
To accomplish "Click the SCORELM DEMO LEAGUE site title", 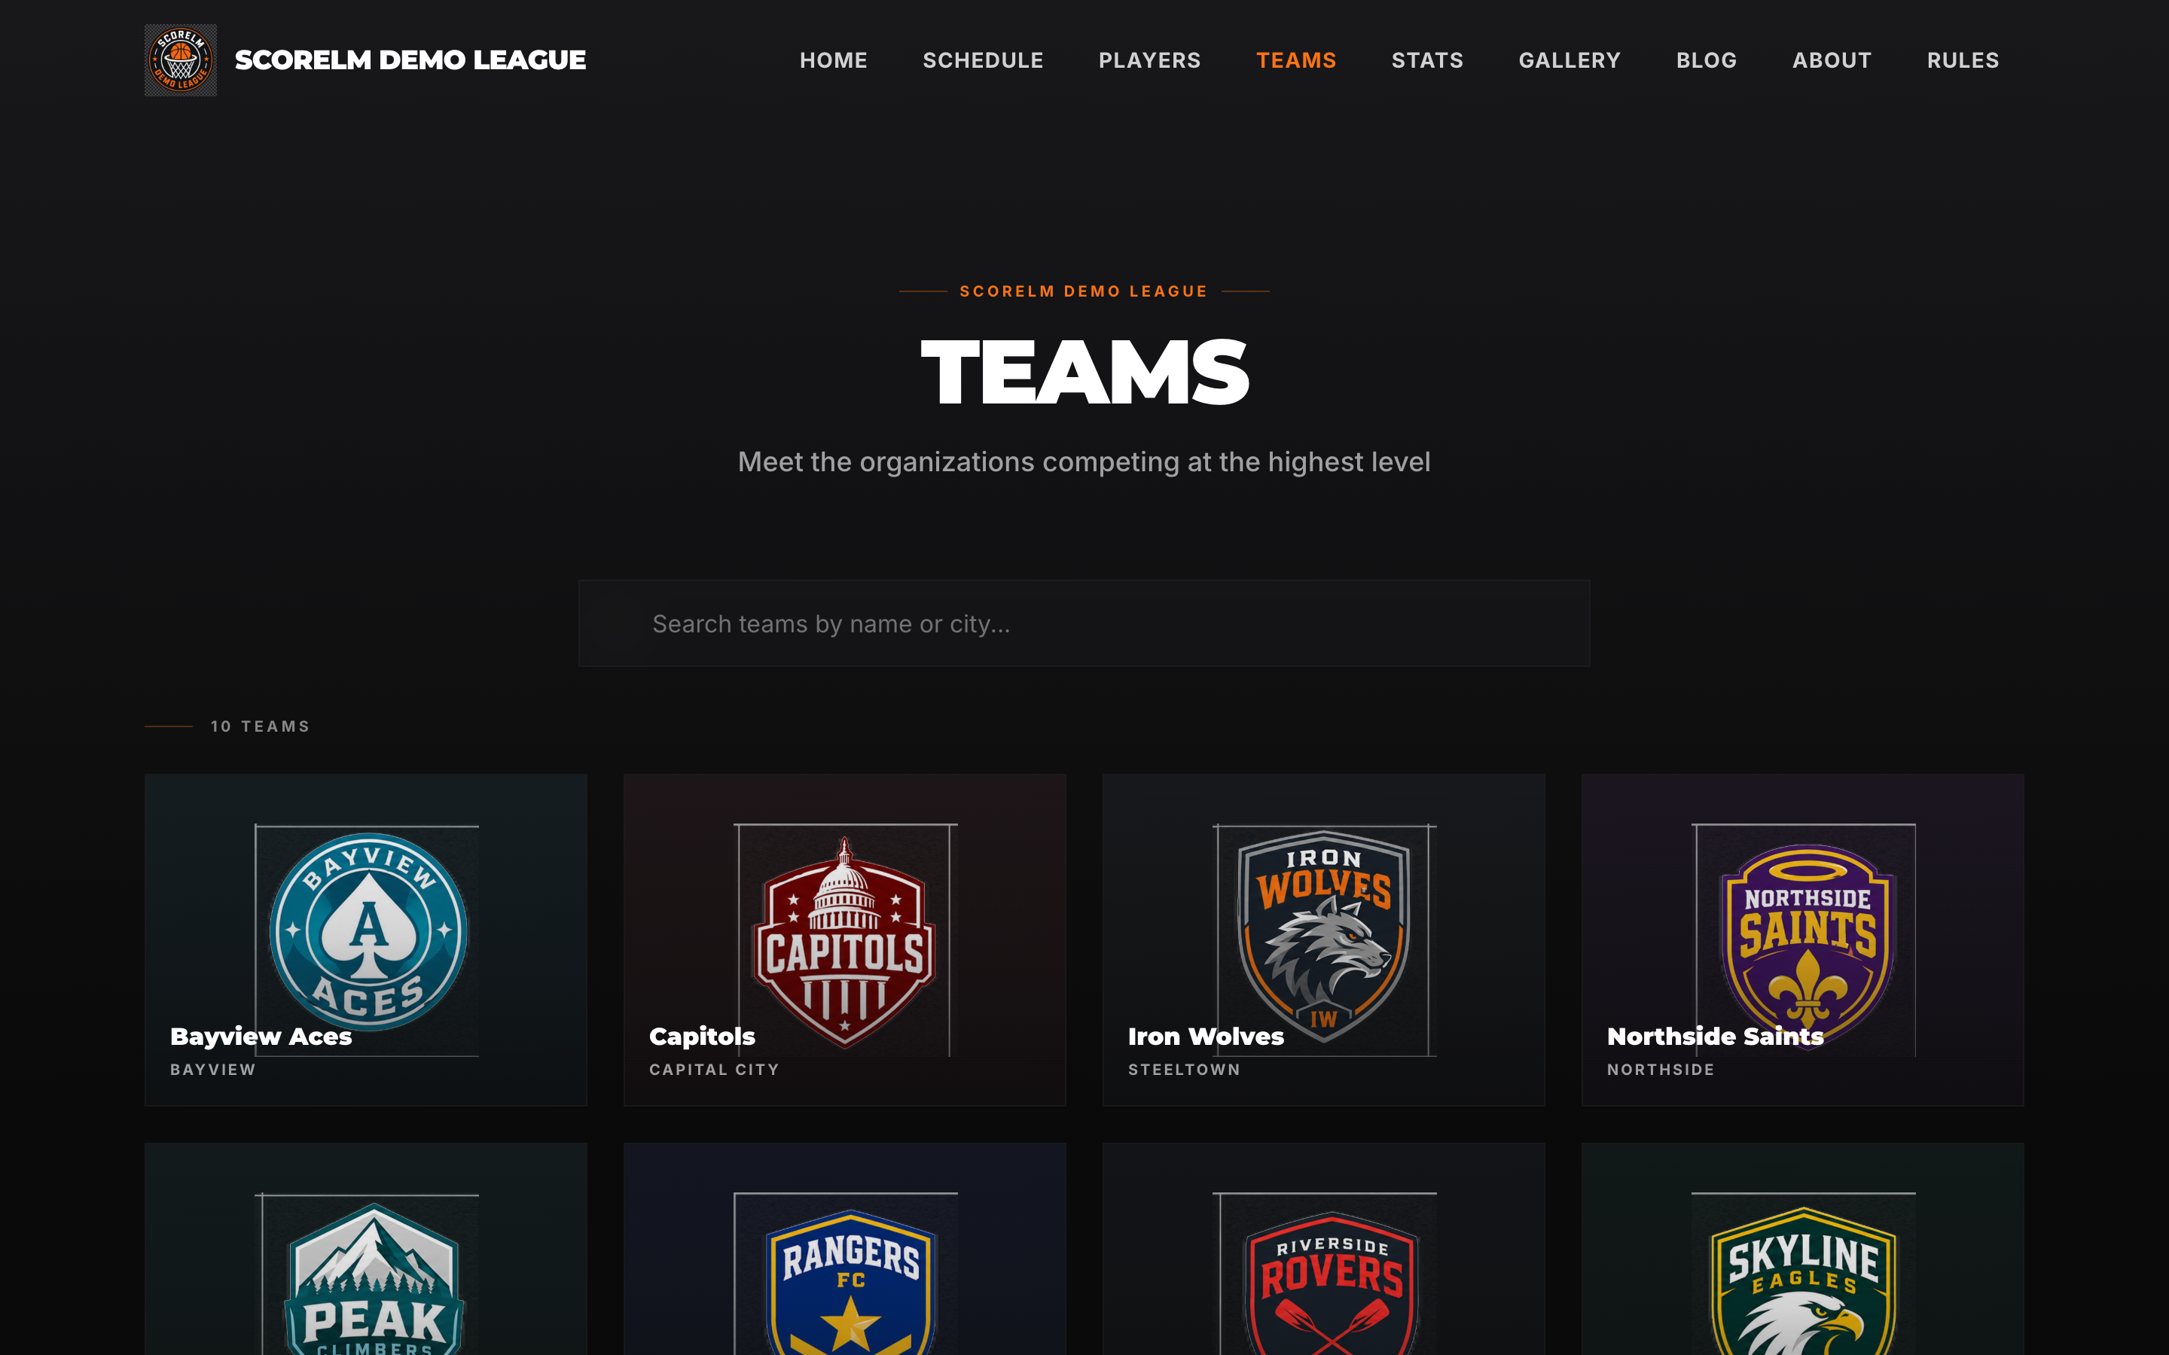I will [410, 60].
